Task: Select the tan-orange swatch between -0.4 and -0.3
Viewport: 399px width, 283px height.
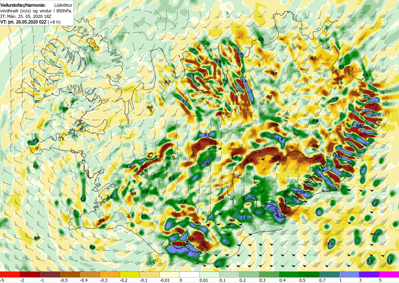Action: 90,275
